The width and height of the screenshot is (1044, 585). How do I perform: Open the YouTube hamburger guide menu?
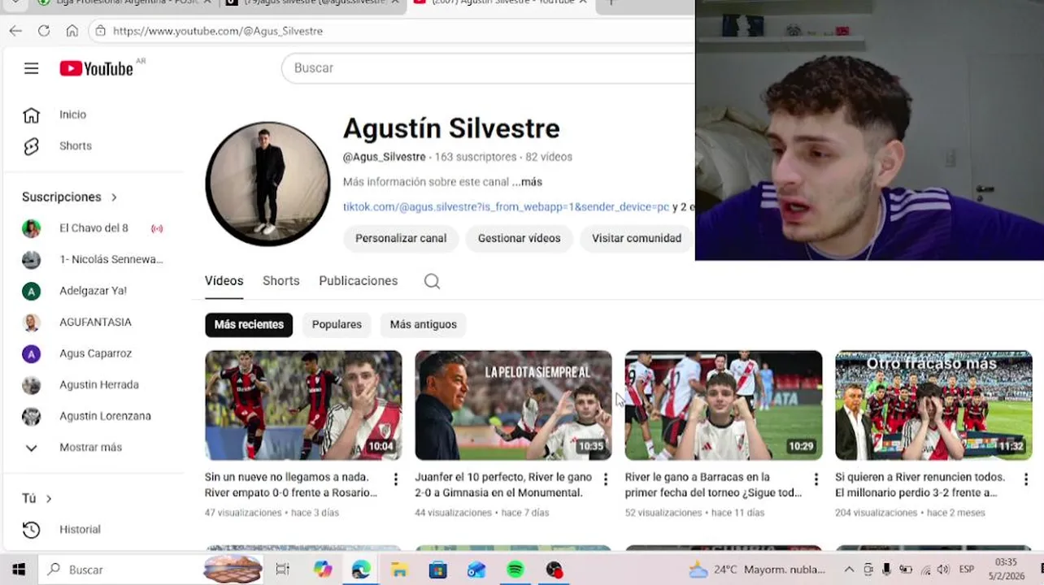click(31, 68)
